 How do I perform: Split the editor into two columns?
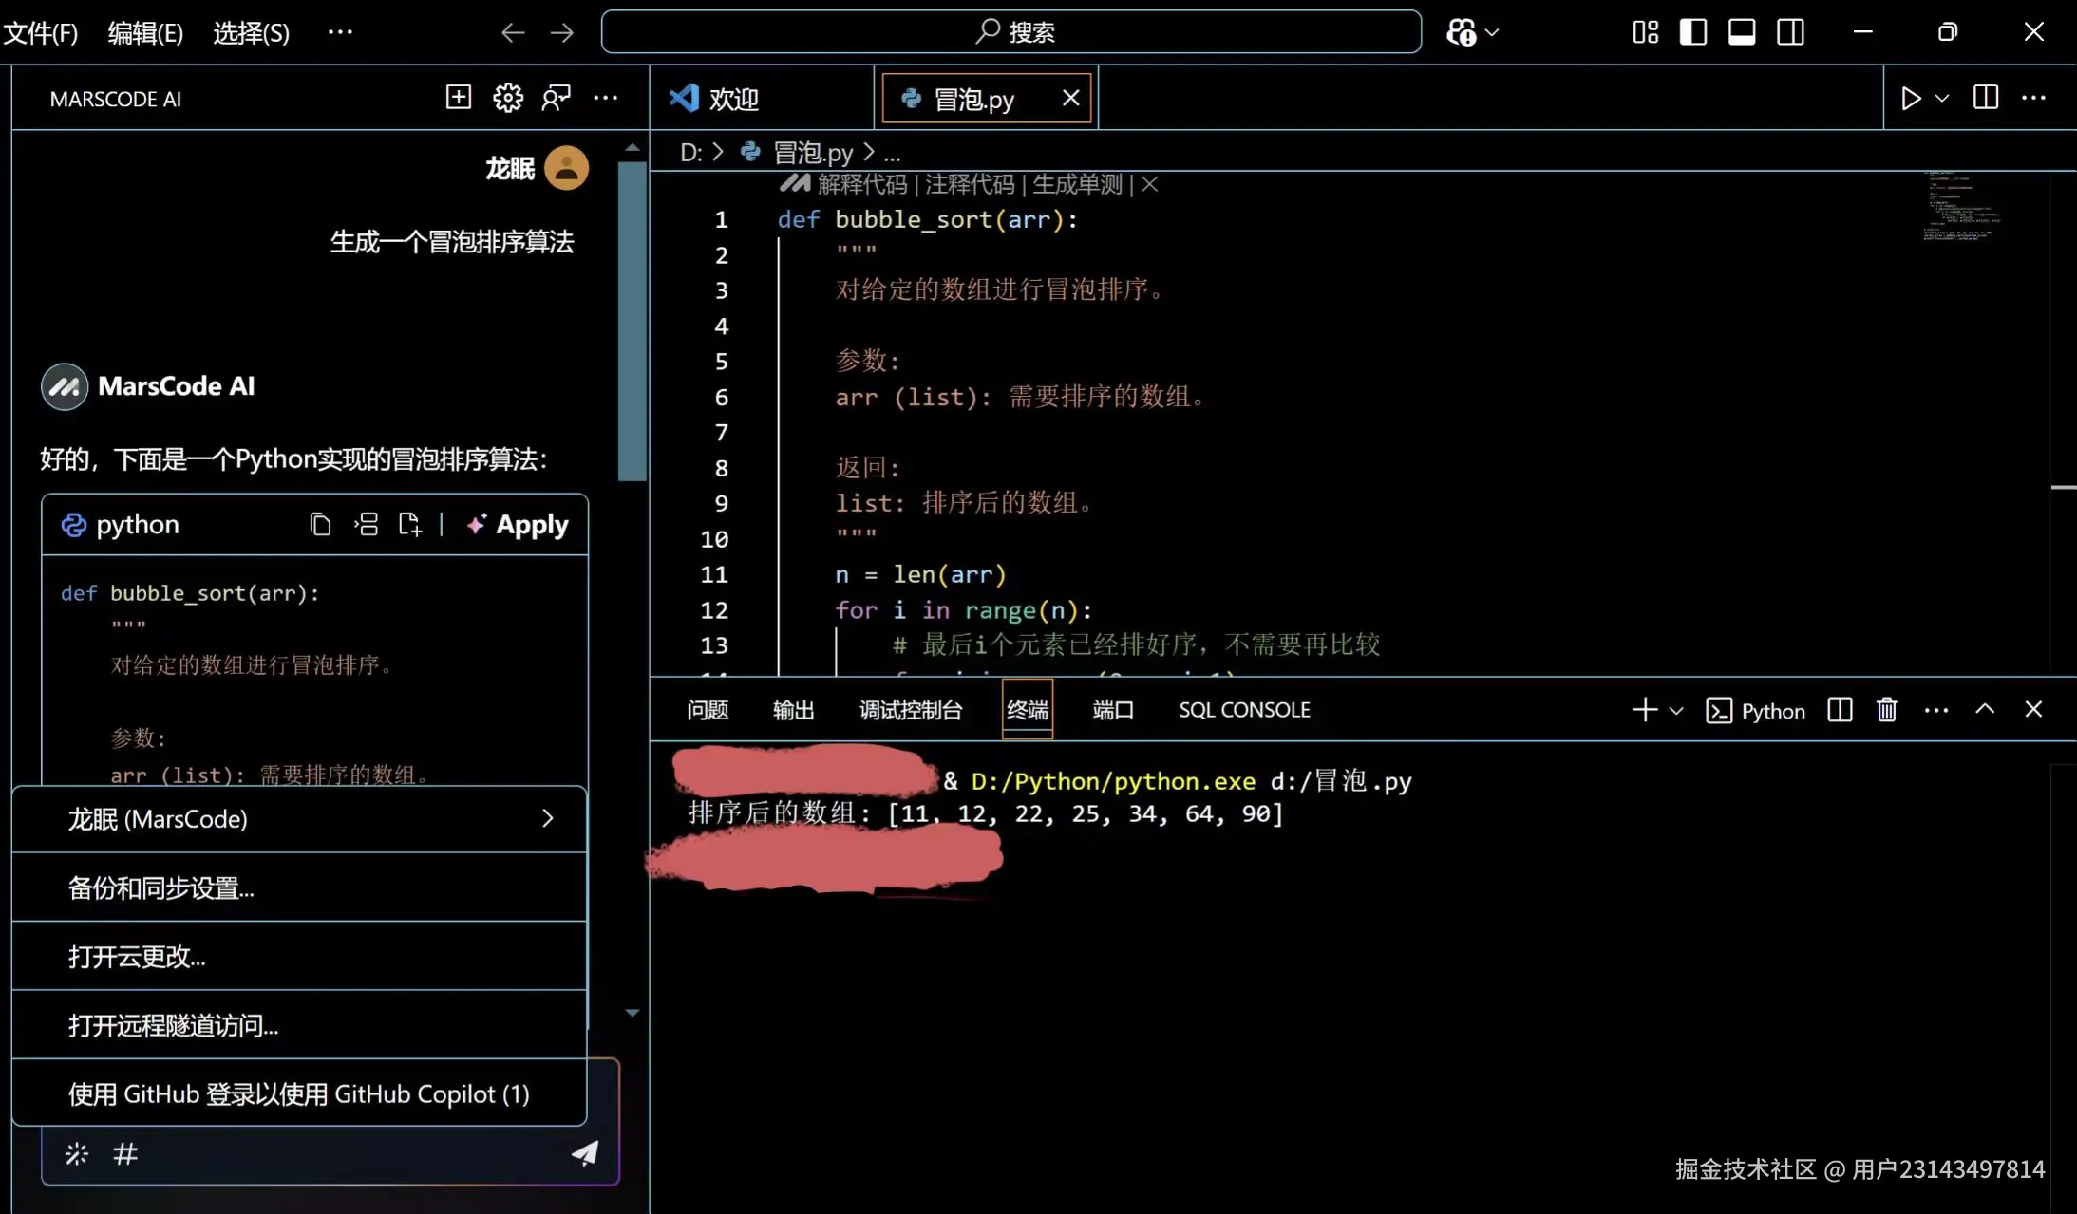(1985, 97)
